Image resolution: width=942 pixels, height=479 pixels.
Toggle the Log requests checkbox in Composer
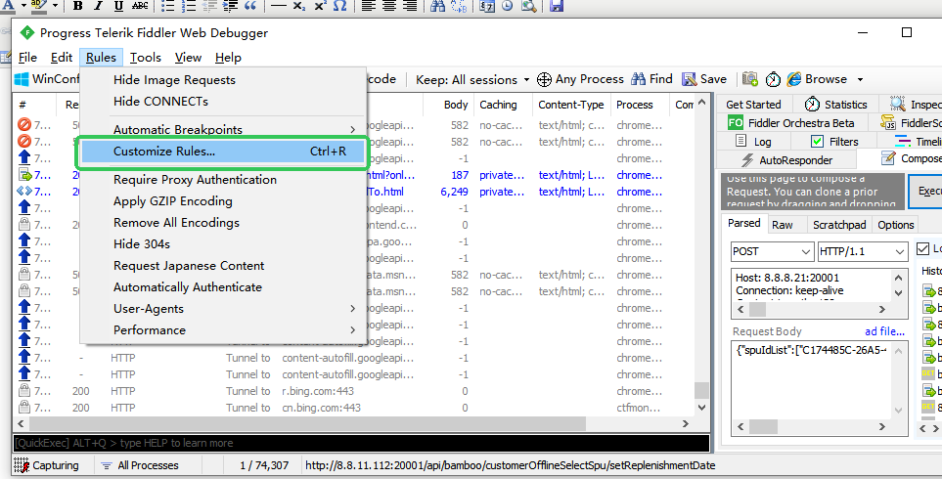pos(922,248)
